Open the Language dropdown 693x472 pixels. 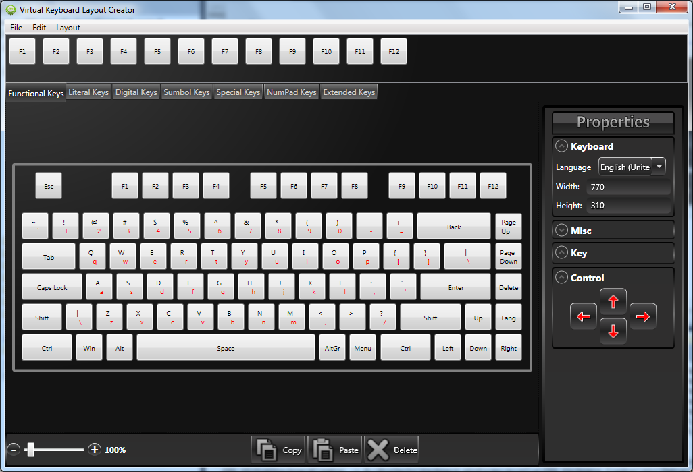[x=659, y=167]
